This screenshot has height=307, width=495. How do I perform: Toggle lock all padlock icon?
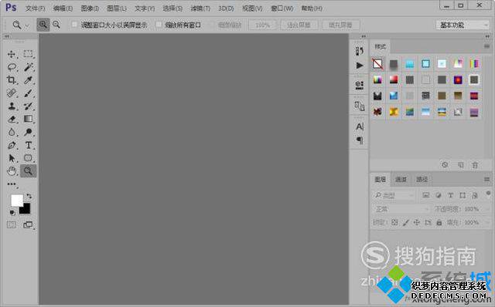point(439,222)
